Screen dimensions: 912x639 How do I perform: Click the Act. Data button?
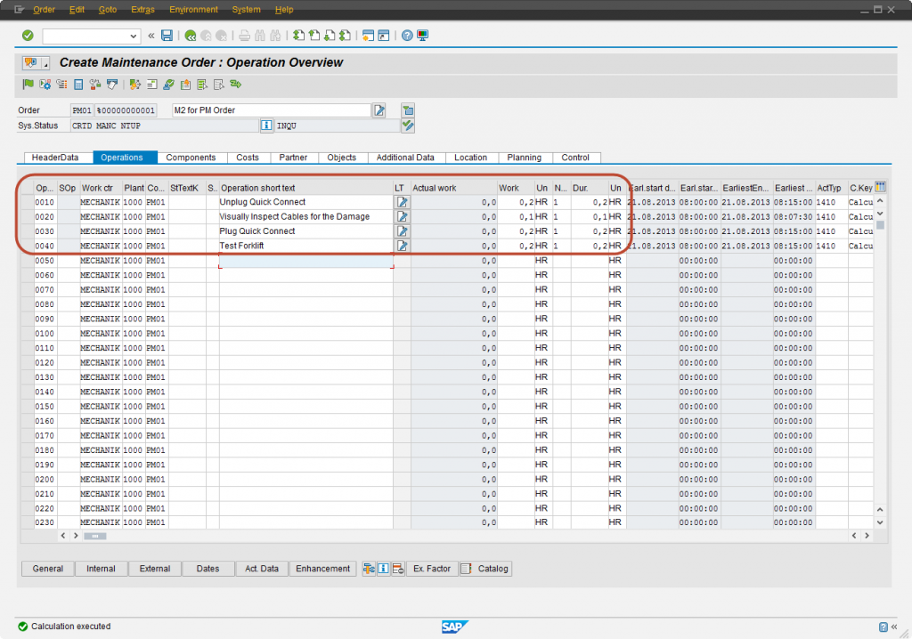pyautogui.click(x=262, y=568)
